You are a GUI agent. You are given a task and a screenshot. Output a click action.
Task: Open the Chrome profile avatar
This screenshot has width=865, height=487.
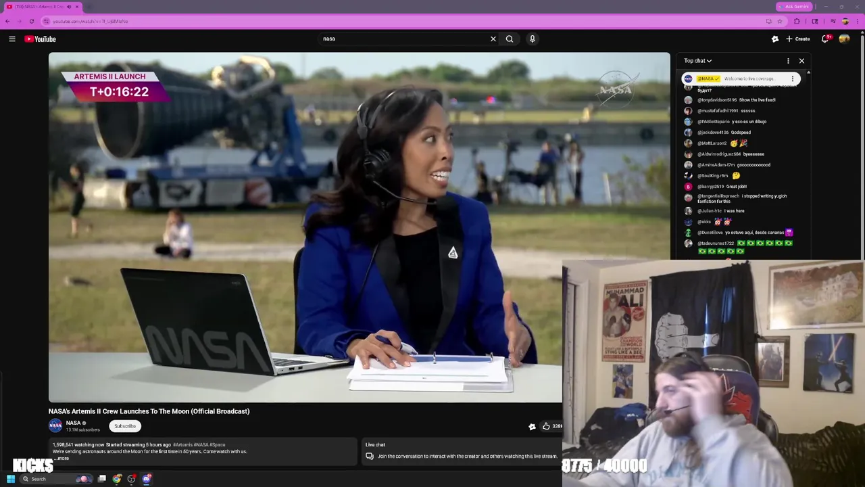[845, 21]
